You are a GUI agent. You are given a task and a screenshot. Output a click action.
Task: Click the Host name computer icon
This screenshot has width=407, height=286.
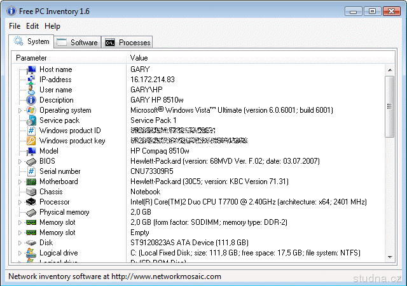click(31, 69)
